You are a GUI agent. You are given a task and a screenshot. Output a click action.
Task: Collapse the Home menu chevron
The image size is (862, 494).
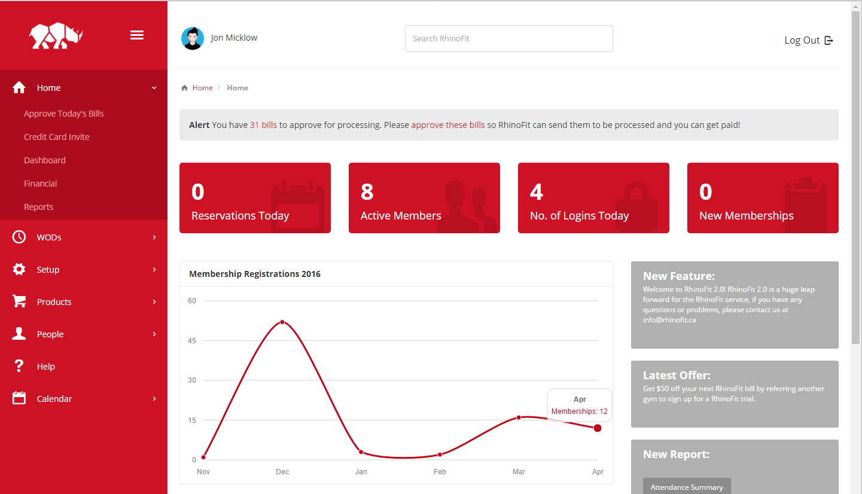click(154, 88)
